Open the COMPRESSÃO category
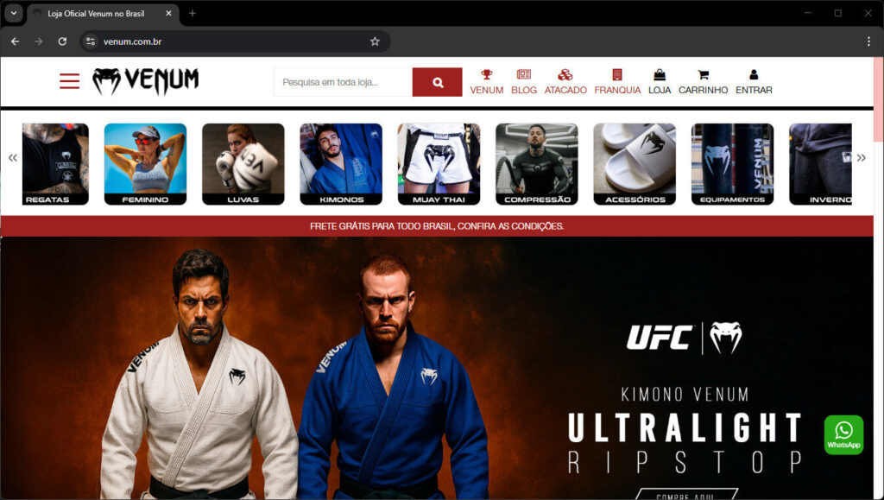884x500 pixels. 537,164
